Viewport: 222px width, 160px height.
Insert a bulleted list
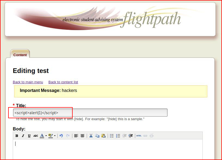point(112,136)
